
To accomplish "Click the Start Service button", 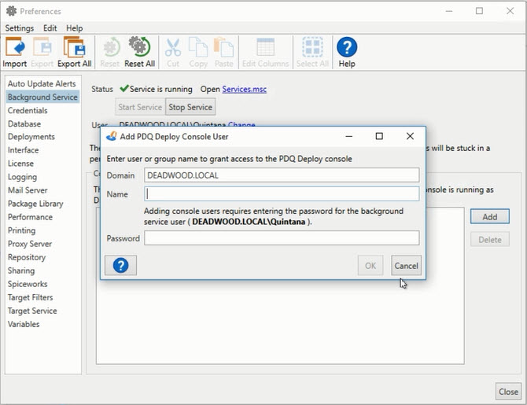I will tap(140, 107).
